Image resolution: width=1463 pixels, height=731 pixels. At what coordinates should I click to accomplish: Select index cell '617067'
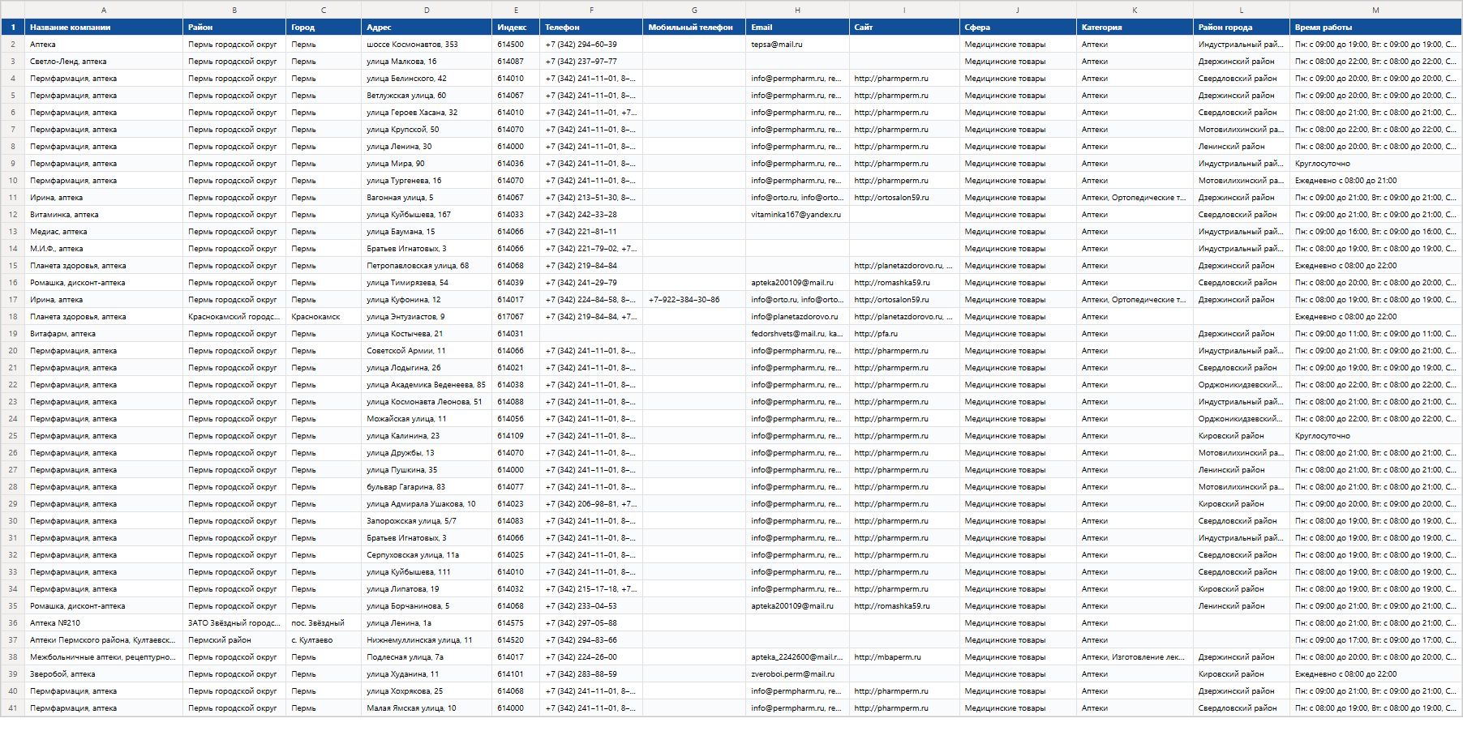516,317
